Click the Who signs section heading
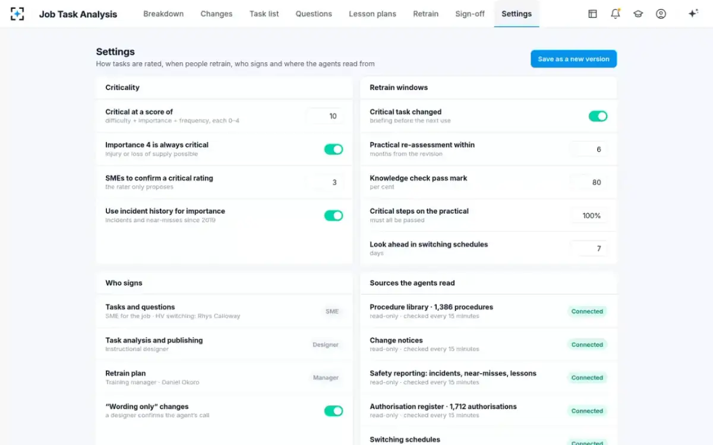 tap(124, 283)
